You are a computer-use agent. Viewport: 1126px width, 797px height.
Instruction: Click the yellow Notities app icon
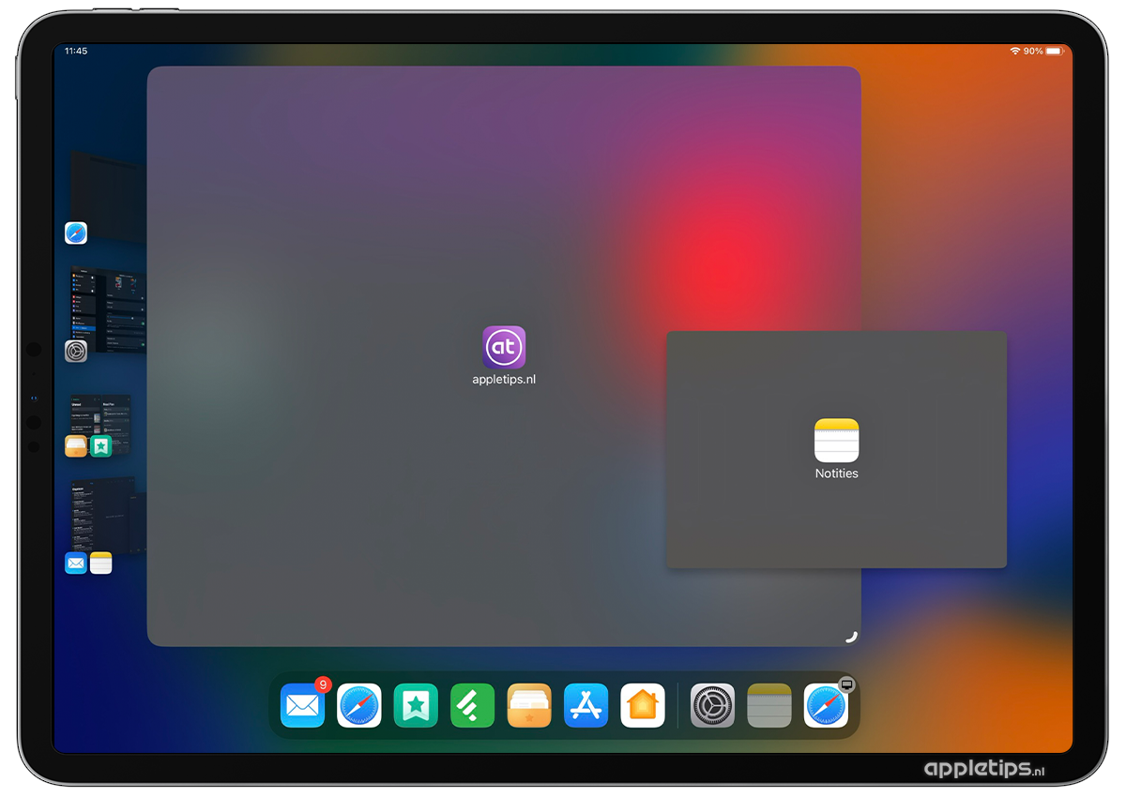[837, 441]
